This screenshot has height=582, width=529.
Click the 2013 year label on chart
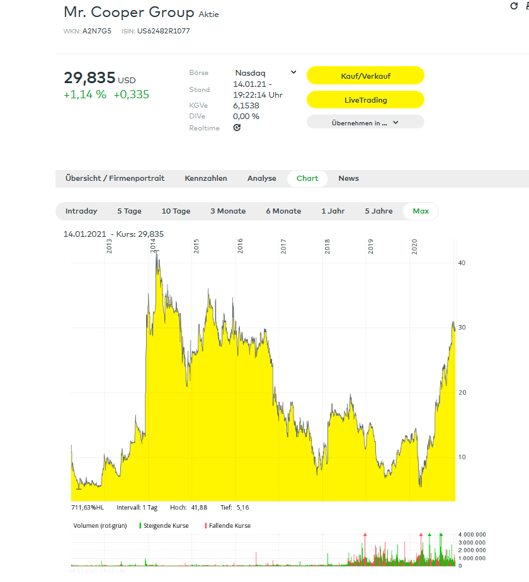[109, 246]
